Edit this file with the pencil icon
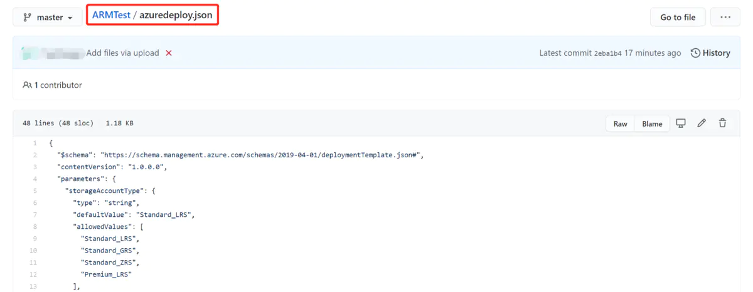The height and width of the screenshot is (292, 753). 702,123
